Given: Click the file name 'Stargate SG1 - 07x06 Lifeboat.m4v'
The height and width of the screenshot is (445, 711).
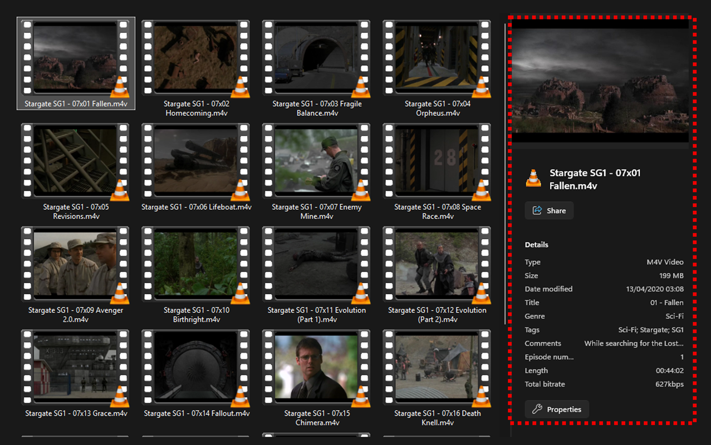Looking at the screenshot, I should click(x=197, y=207).
